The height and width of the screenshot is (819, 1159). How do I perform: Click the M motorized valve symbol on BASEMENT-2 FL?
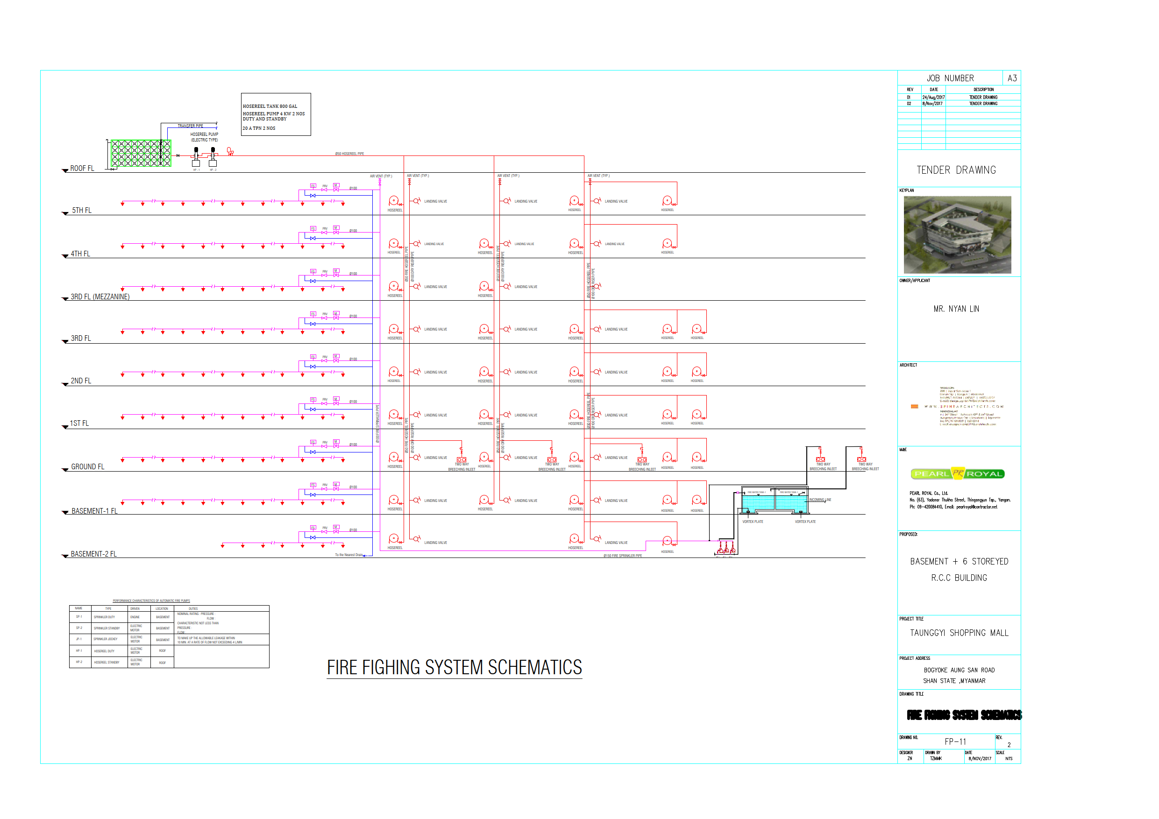pos(336,529)
